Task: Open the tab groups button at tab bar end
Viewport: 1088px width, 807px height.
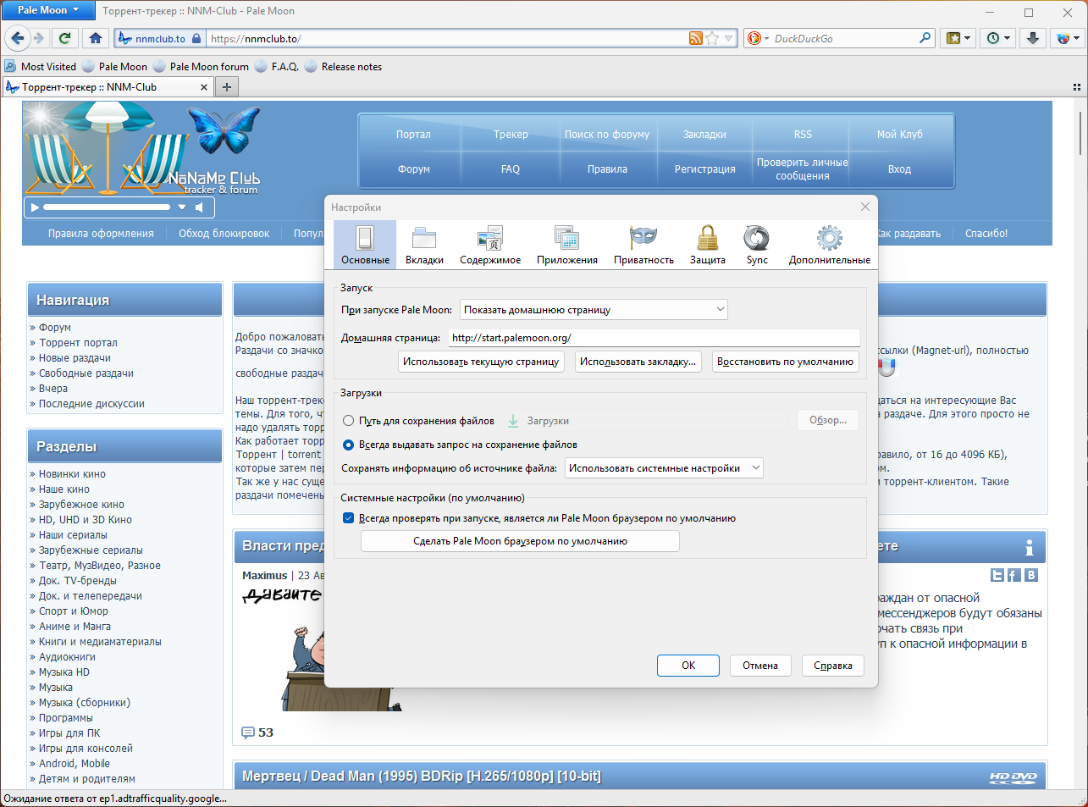Action: tap(1077, 87)
